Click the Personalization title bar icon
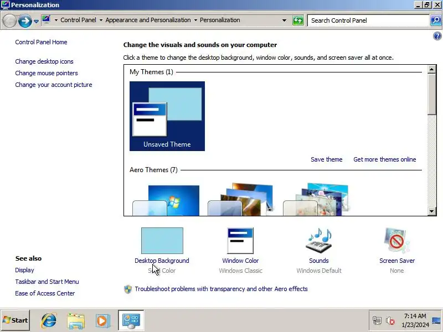 tap(6, 5)
